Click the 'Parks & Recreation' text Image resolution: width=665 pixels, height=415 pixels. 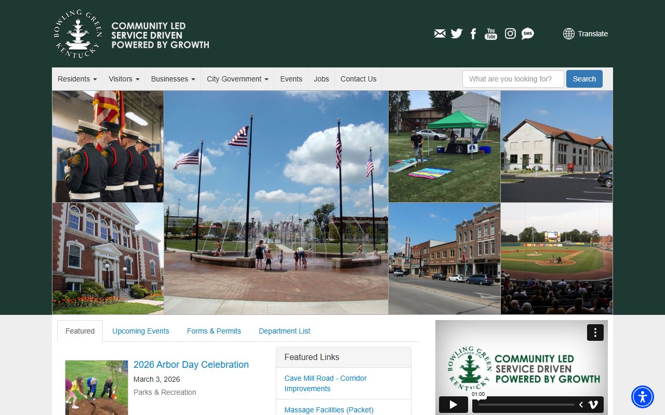pos(165,392)
